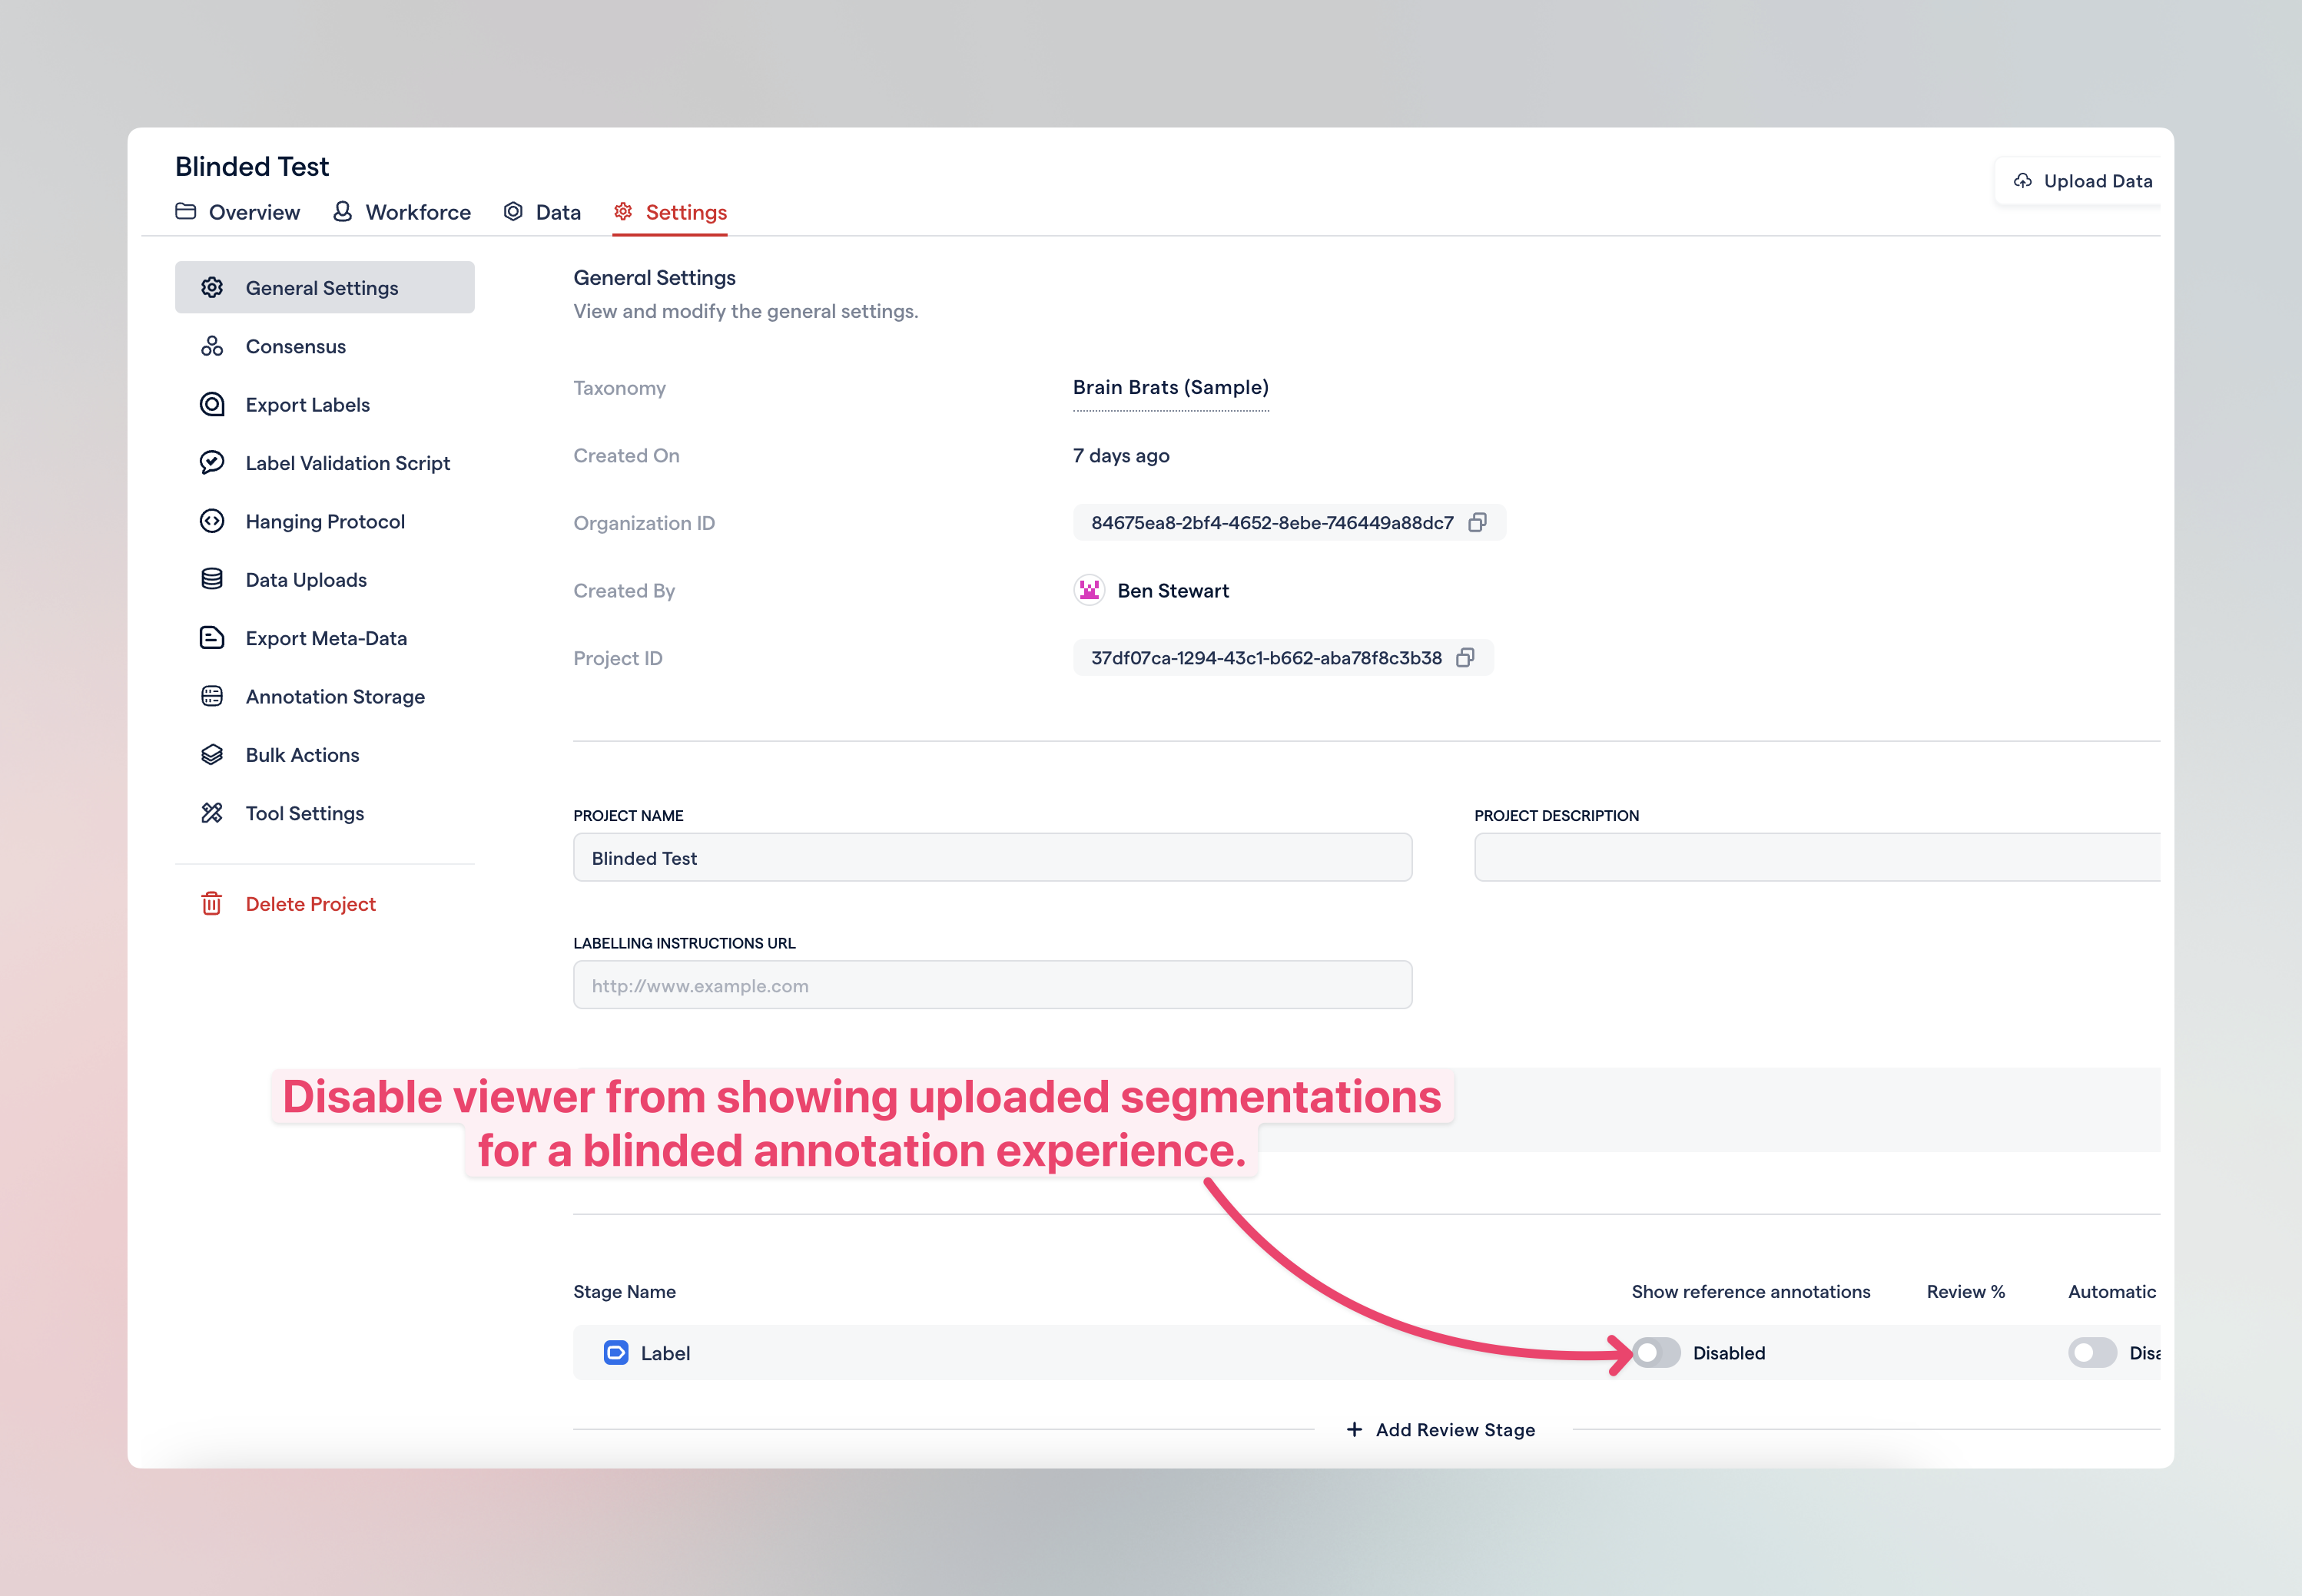This screenshot has height=1596, width=2302.
Task: Click the Bulk Actions layers icon
Action: [x=212, y=754]
